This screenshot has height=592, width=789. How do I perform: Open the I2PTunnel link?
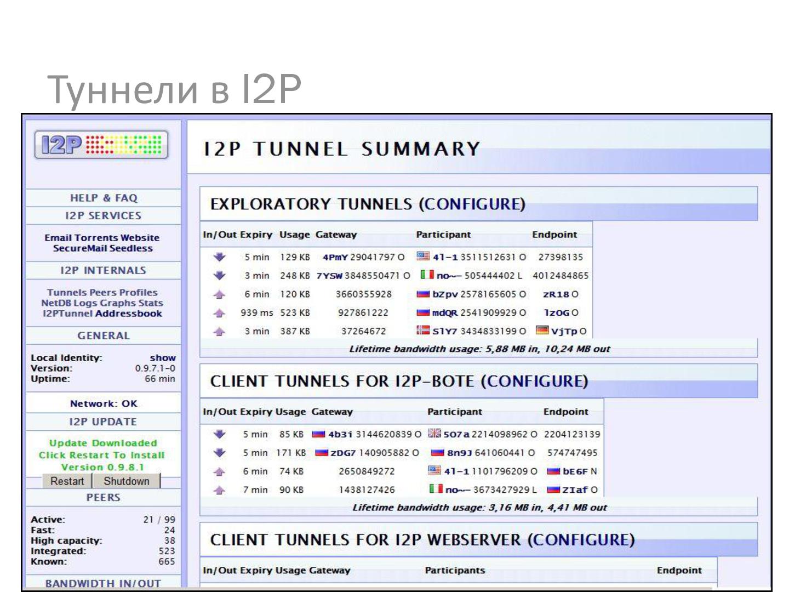coord(68,313)
